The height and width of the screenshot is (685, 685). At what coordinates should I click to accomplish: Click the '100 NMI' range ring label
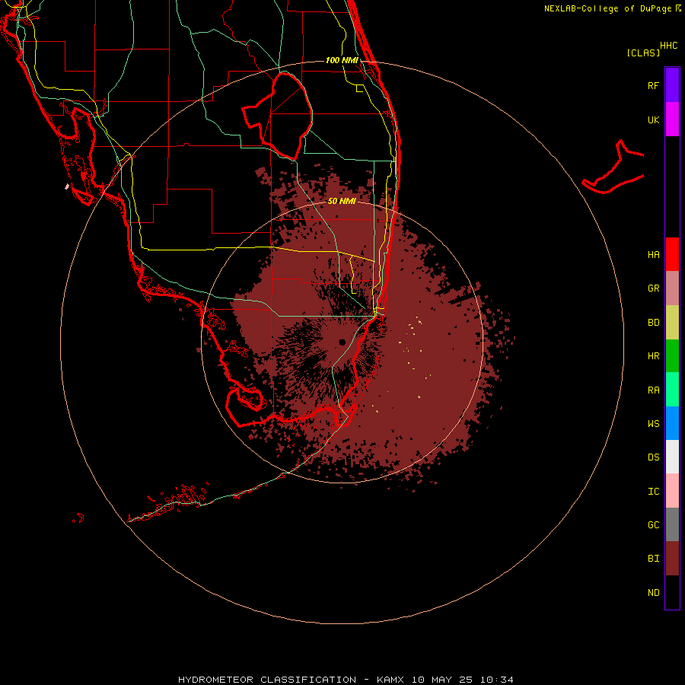[x=342, y=60]
